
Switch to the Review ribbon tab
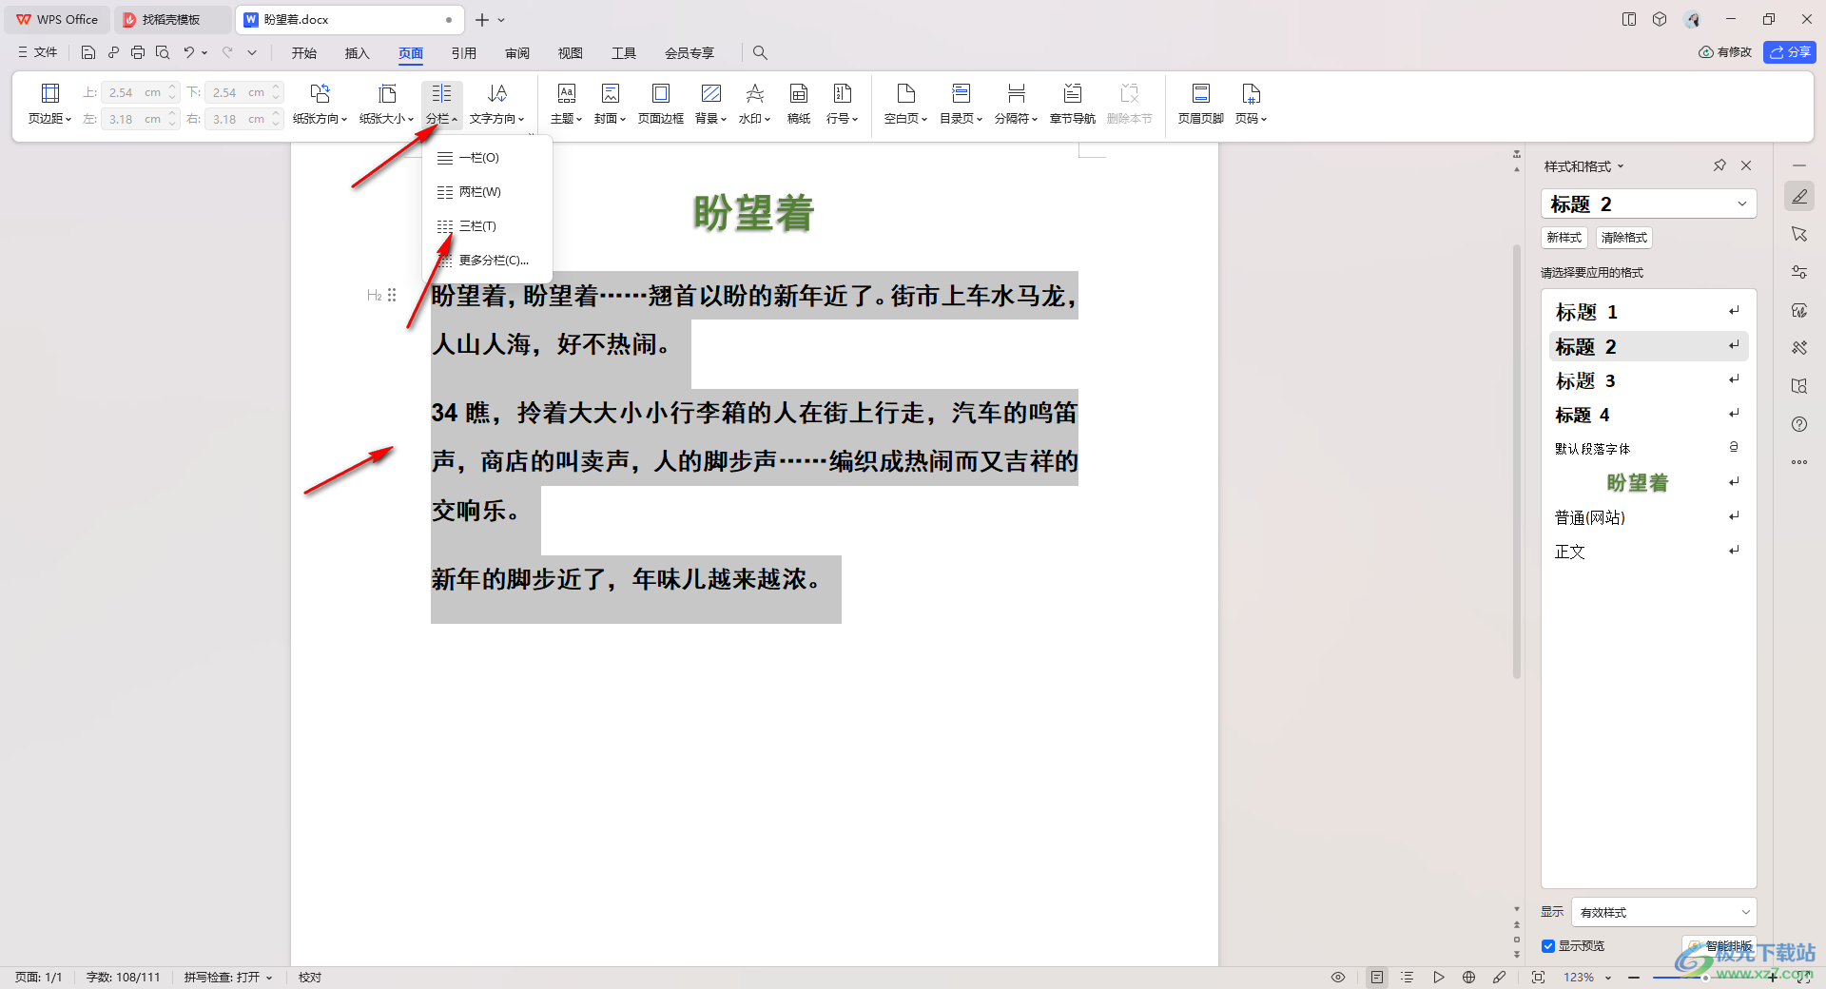tap(517, 53)
